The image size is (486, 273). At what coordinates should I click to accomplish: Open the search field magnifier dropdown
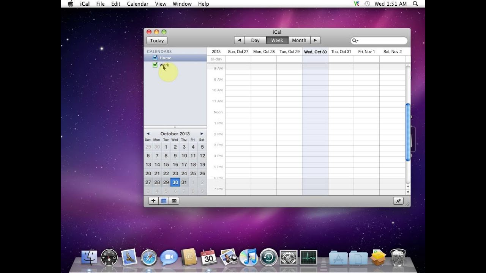355,41
